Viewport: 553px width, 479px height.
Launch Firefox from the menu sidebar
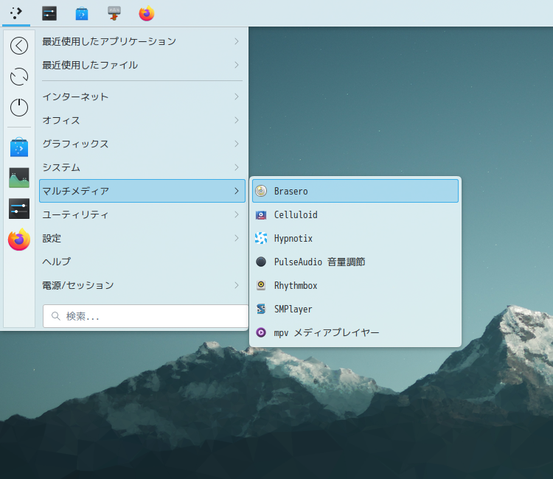pyautogui.click(x=19, y=239)
